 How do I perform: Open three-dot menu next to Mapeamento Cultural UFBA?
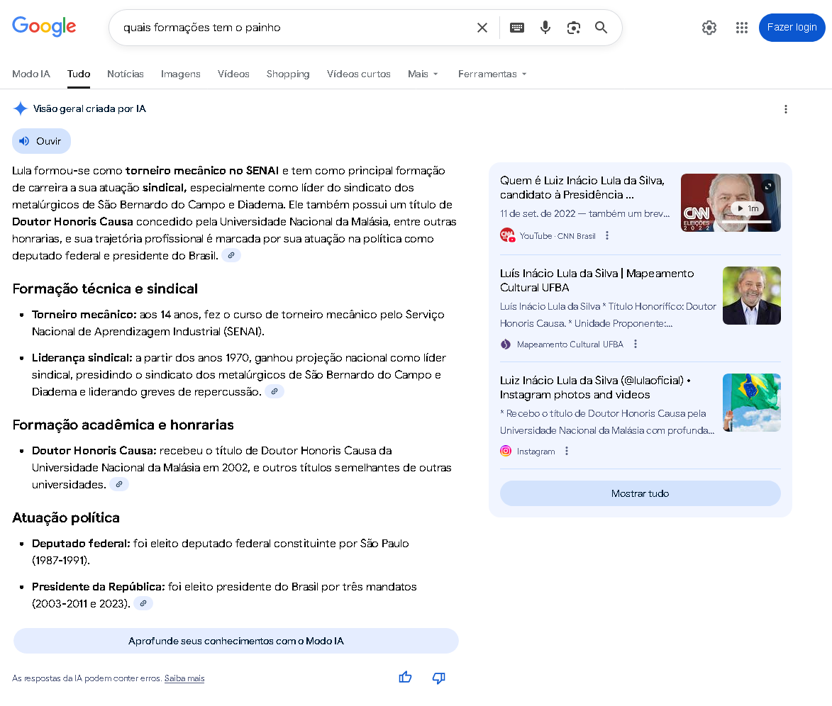[x=635, y=344]
